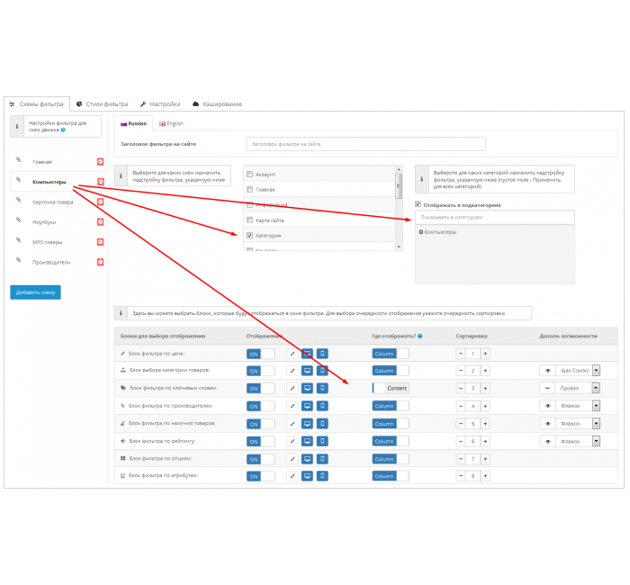This screenshot has width=630, height=585.
Task: Click desktop icon in stock availability row
Action: [307, 424]
